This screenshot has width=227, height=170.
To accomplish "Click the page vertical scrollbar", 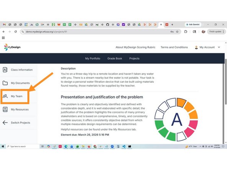I will click(225, 82).
